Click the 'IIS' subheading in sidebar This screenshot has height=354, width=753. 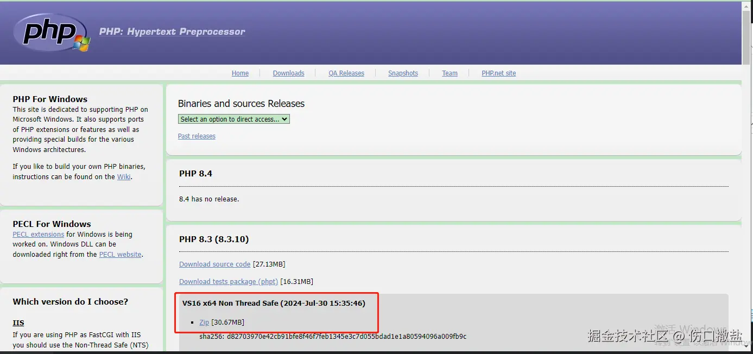click(18, 323)
